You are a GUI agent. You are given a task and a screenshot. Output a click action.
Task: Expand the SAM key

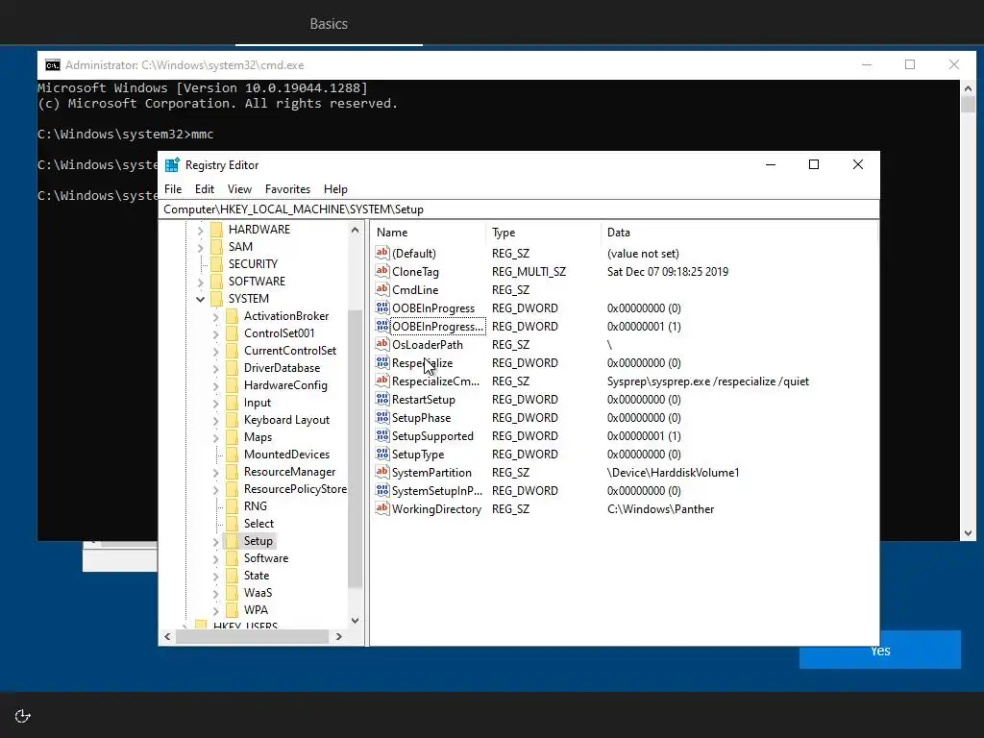tap(200, 248)
